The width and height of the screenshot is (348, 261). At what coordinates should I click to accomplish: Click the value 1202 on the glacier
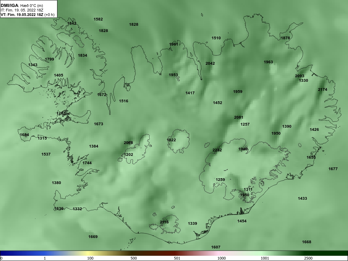128,155
